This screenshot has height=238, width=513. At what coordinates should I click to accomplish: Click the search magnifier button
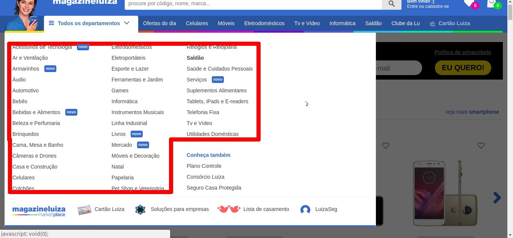pyautogui.click(x=392, y=4)
